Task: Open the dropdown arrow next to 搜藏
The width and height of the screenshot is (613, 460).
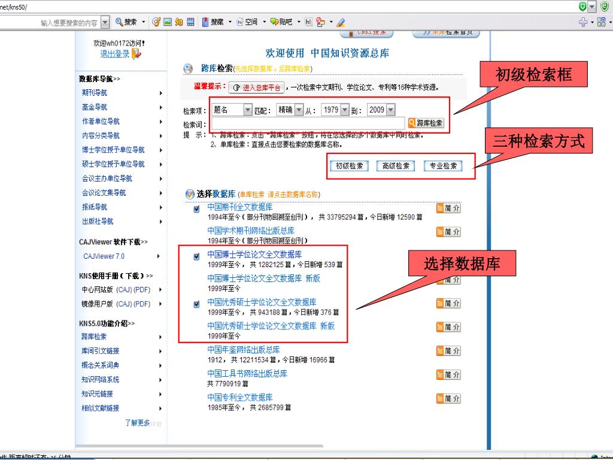Action: 229,22
